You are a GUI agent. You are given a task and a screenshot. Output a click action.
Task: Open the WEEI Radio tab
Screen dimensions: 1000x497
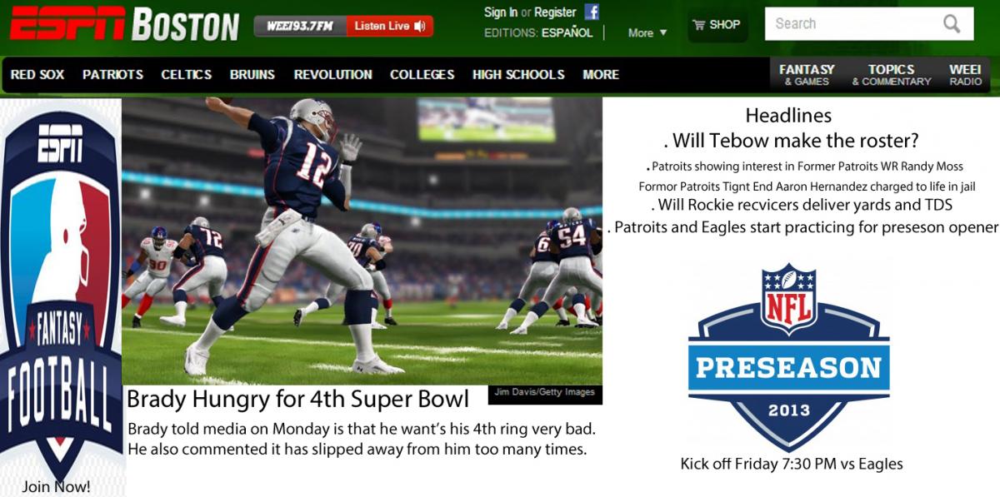pos(965,75)
